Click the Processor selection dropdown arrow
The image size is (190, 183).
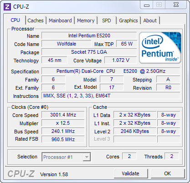[87, 157]
